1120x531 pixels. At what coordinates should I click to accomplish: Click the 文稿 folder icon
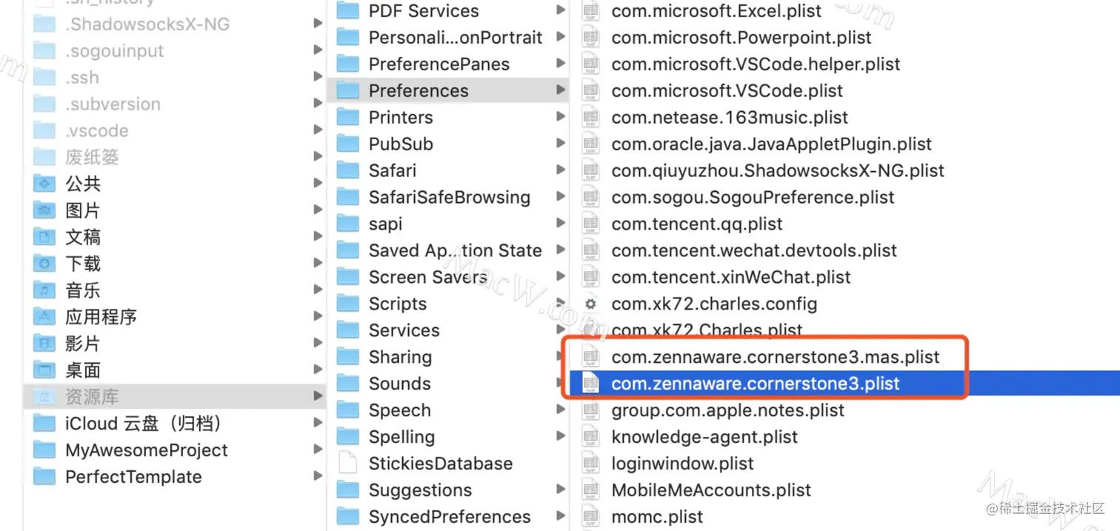(x=45, y=238)
